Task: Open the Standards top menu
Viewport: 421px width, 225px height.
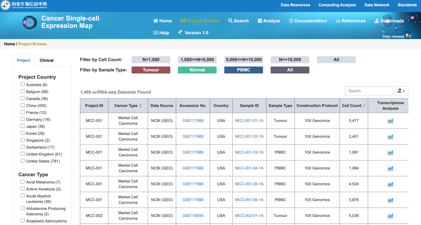Action: point(407,5)
